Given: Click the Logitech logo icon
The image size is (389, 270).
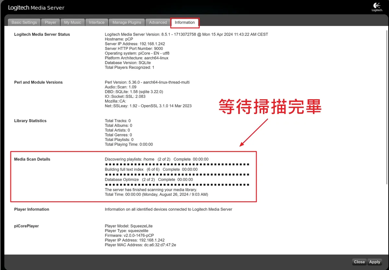Looking at the screenshot, I should click(377, 7).
